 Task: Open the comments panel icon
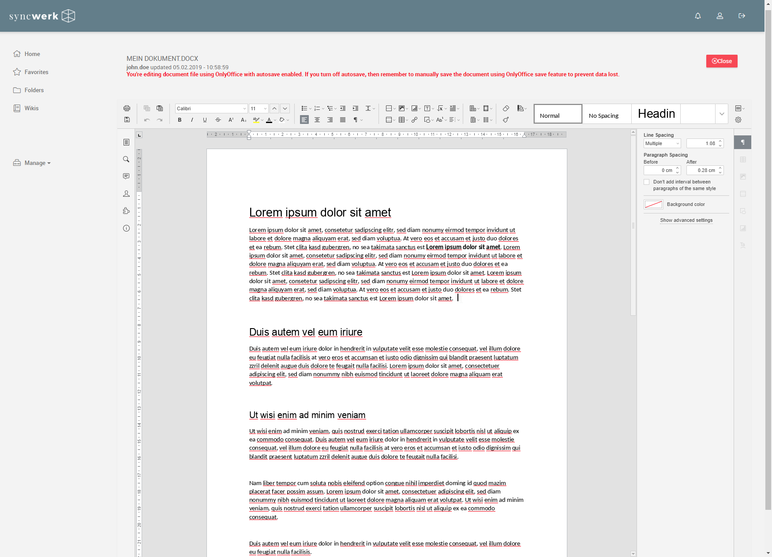(126, 176)
